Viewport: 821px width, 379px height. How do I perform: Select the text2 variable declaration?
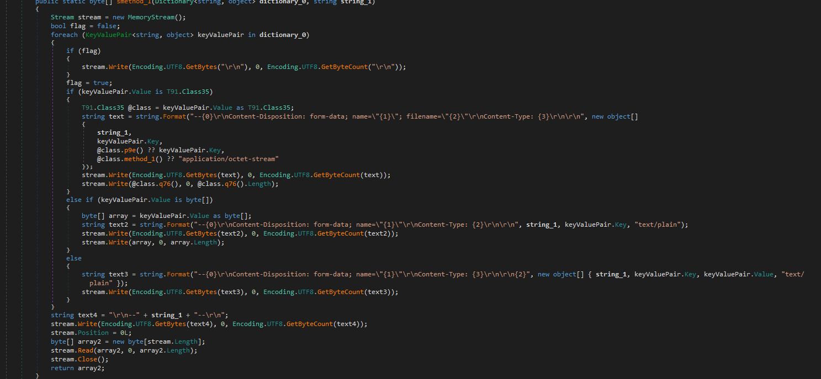118,225
